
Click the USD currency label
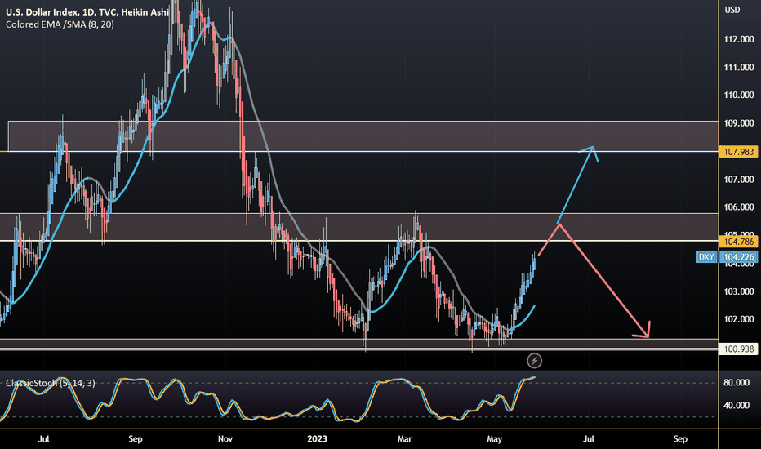pyautogui.click(x=732, y=10)
